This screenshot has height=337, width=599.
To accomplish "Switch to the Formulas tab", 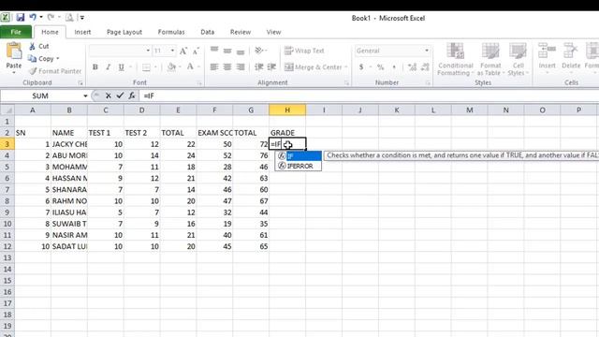I will tap(171, 32).
